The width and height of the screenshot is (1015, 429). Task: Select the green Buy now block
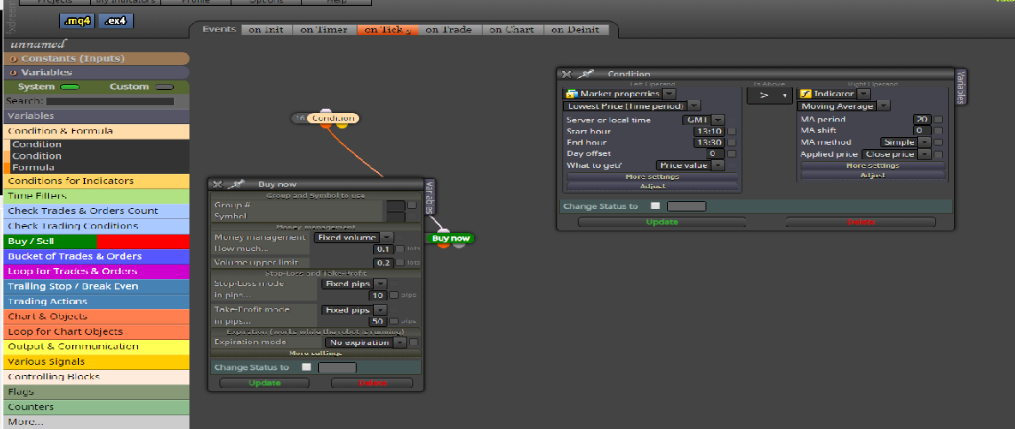(451, 238)
